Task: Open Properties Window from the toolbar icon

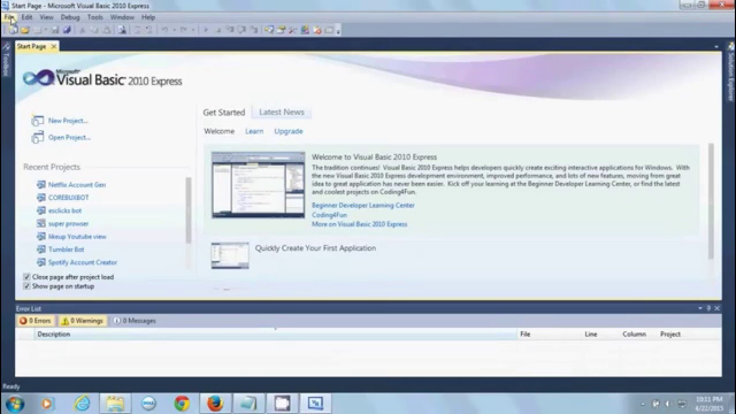Action: 281,29
